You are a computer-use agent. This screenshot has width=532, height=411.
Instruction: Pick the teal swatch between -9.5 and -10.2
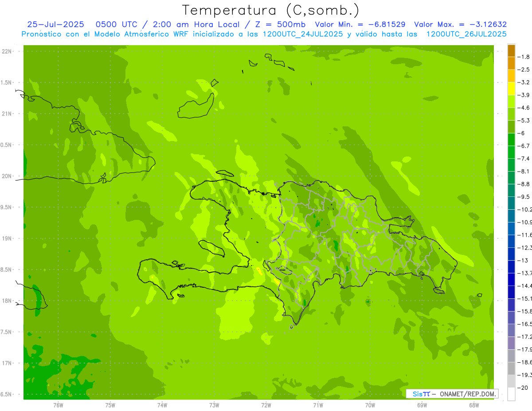(x=511, y=203)
